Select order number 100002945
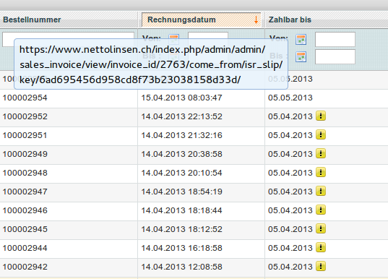The image size is (388, 279). tap(25, 229)
